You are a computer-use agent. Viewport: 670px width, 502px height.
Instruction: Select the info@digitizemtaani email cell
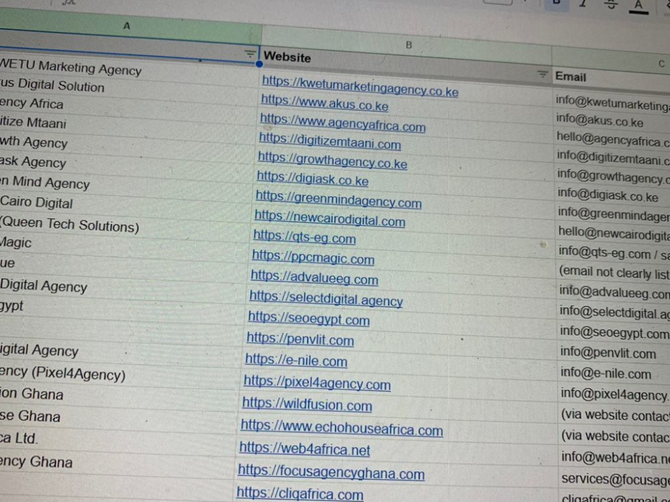point(613,157)
